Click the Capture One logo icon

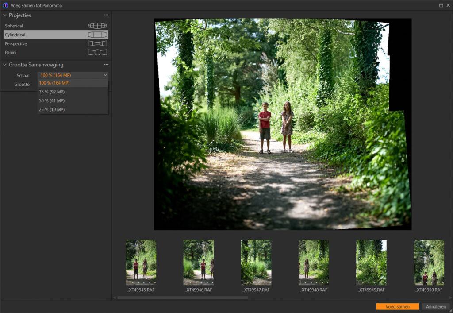tap(5, 5)
